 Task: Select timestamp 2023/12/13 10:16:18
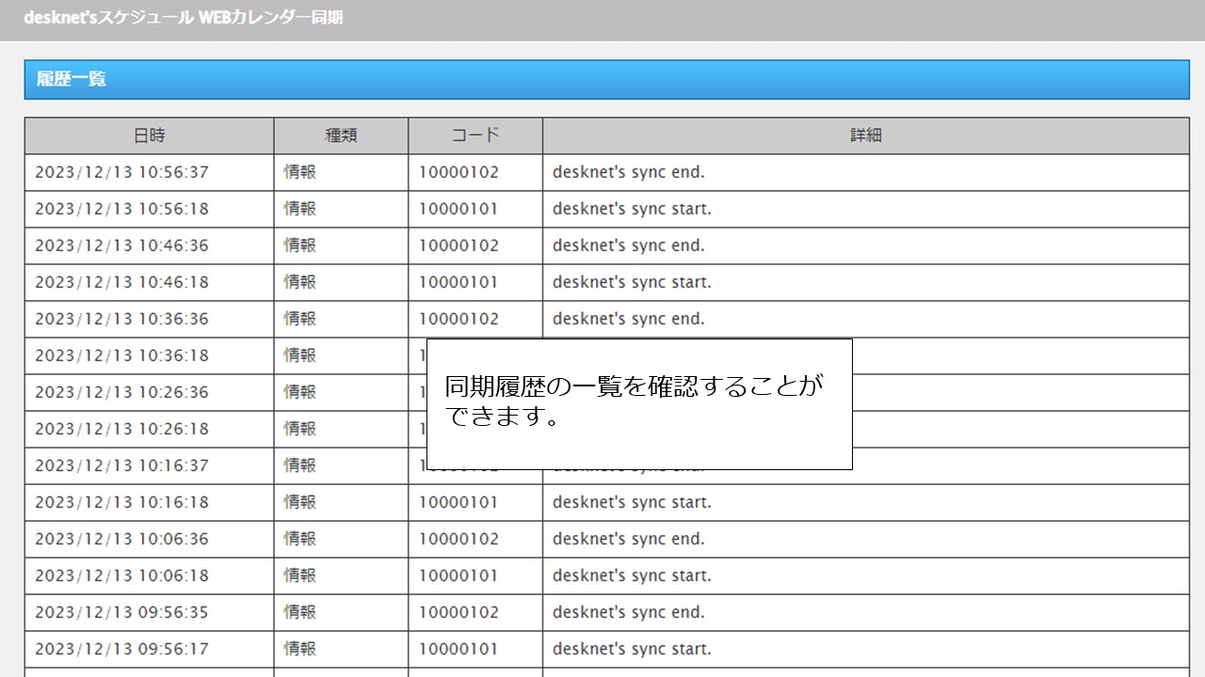(x=121, y=502)
